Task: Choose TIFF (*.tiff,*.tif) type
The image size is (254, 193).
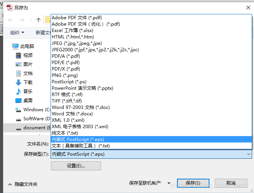Action: (x=151, y=101)
